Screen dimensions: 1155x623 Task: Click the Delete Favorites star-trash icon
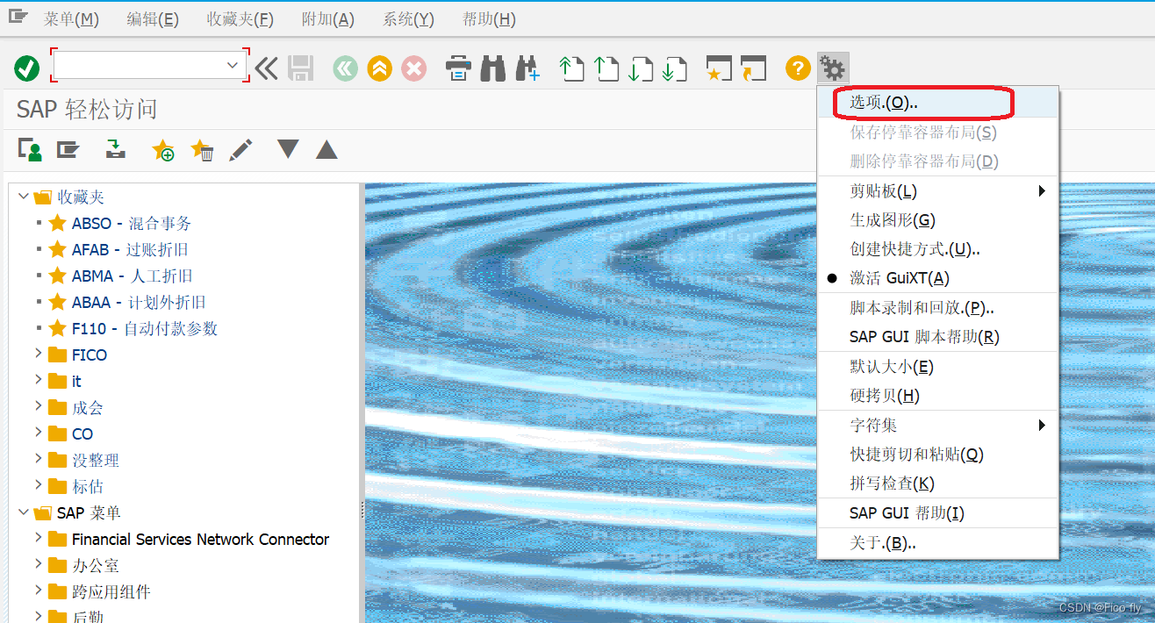[202, 150]
